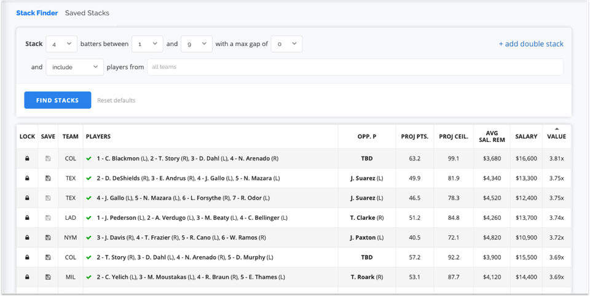This screenshot has width=590, height=296.
Task: Click the $16,600 salary cell
Action: (526, 158)
